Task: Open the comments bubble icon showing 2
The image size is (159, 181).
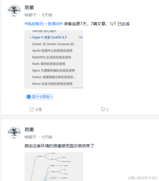Action: click(x=103, y=109)
